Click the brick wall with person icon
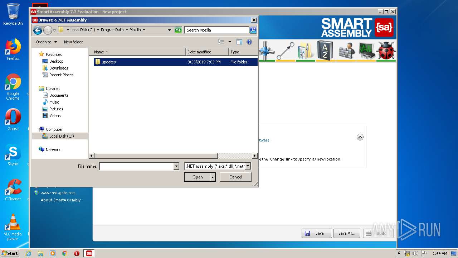This screenshot has width=458, height=258. [346, 51]
